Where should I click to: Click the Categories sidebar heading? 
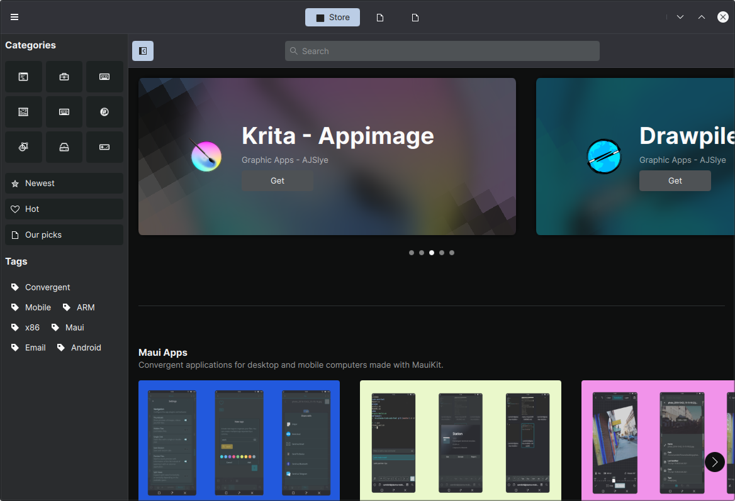30,45
